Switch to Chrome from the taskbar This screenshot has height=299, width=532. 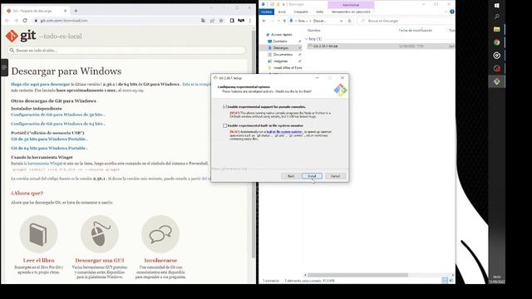point(497,42)
